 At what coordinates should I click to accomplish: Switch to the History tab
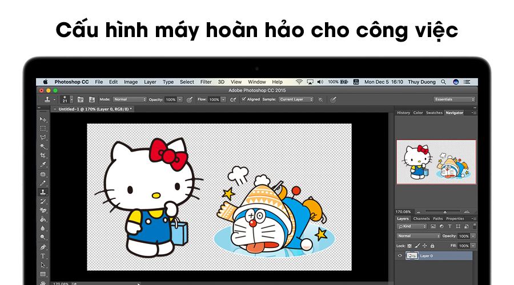(404, 112)
